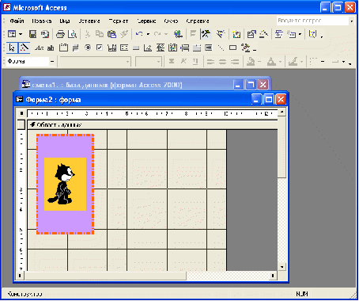Expand the View button dropdown arrow
This screenshot has height=301, width=359.
click(21, 34)
